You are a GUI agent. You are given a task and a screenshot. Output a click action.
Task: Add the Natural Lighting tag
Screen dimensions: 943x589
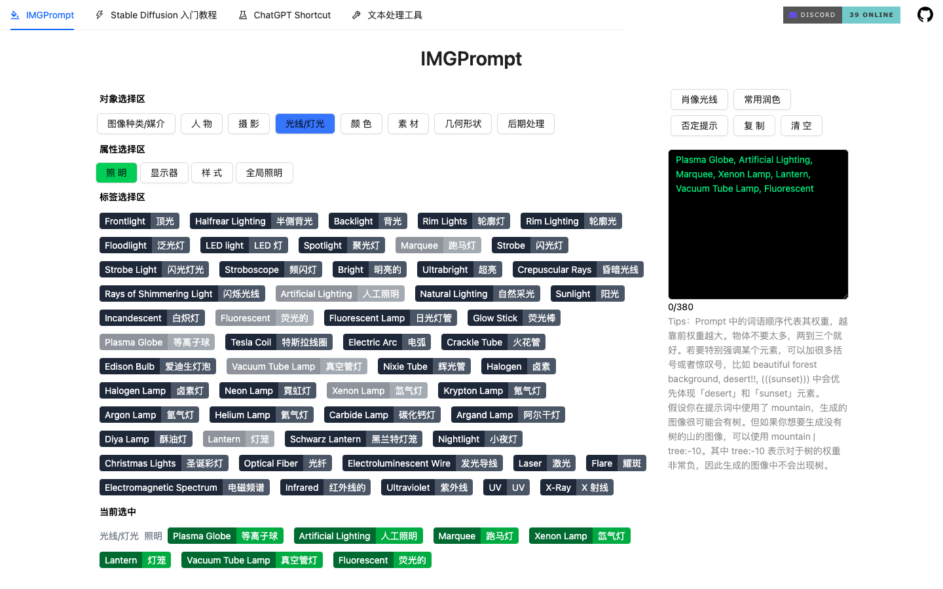[x=477, y=294]
